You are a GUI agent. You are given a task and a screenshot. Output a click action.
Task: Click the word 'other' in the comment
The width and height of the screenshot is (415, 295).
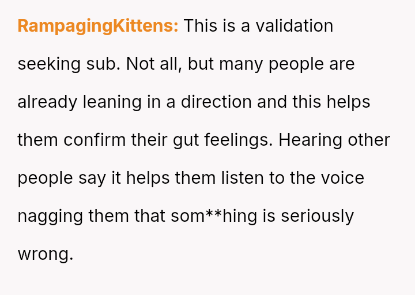point(369,139)
